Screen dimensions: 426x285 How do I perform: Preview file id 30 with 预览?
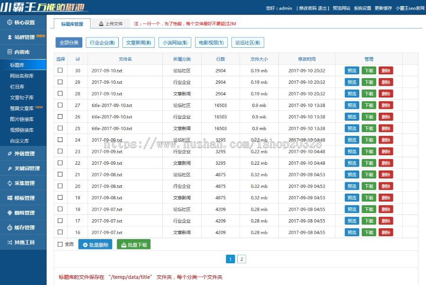pyautogui.click(x=352, y=71)
